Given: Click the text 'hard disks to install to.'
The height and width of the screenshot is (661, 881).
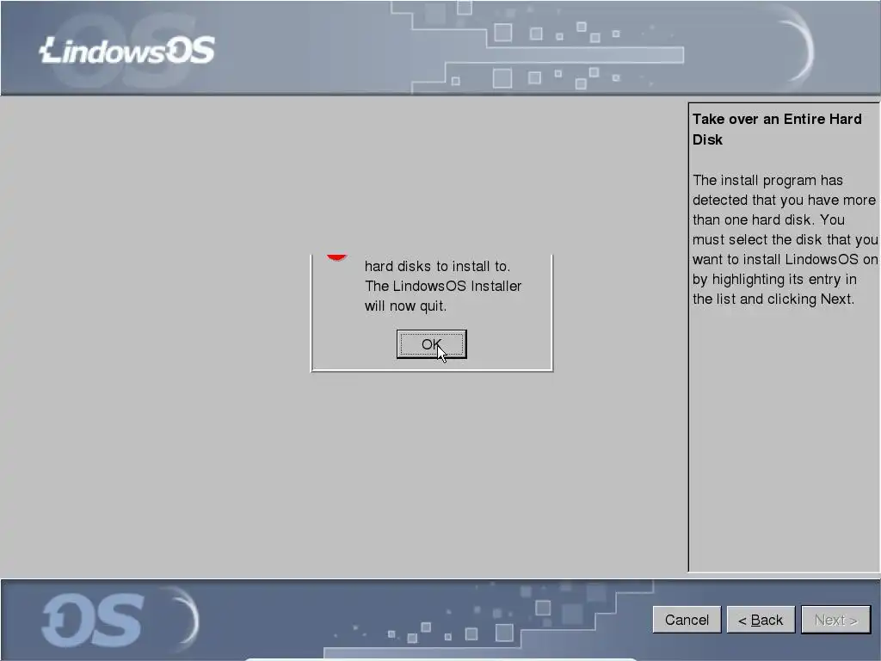Looking at the screenshot, I should tap(437, 266).
